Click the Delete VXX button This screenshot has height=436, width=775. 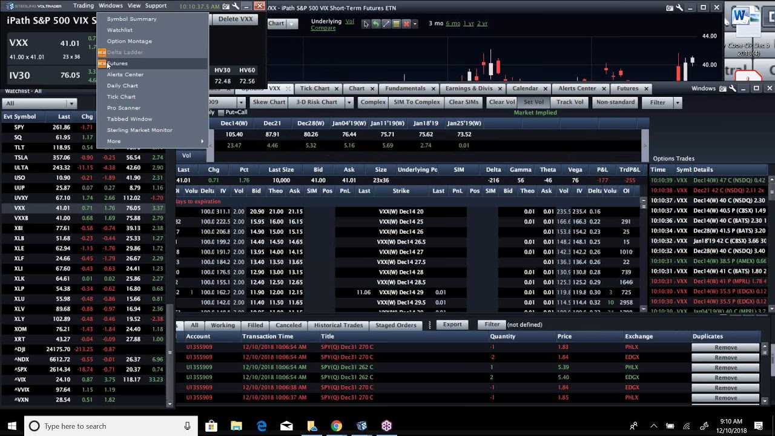[236, 19]
